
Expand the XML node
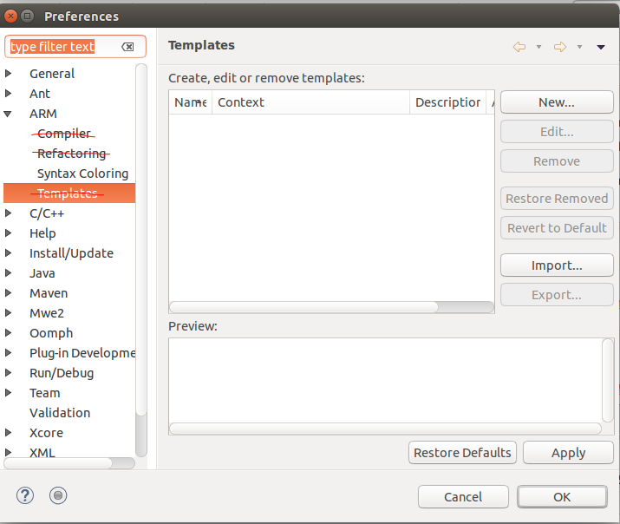(x=8, y=452)
